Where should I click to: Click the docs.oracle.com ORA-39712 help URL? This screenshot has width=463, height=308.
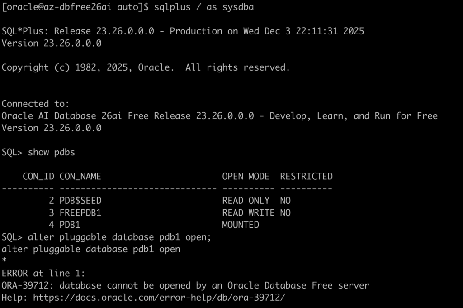click(159, 298)
